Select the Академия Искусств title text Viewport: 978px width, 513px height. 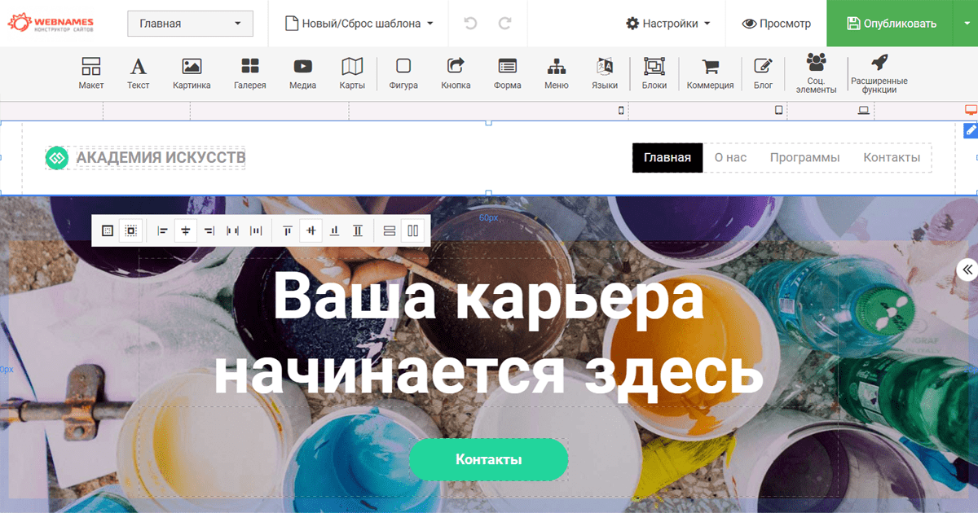pos(161,158)
